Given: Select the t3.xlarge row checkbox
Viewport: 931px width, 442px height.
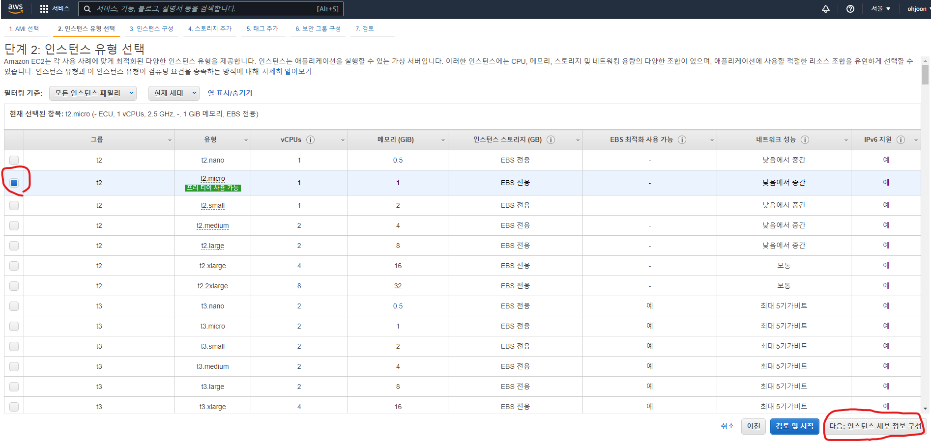Looking at the screenshot, I should click(x=14, y=407).
